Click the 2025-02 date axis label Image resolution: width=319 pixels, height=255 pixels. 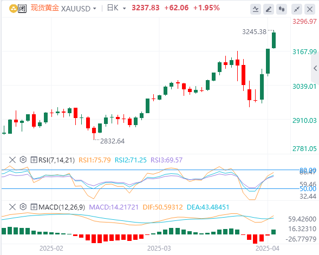(51, 249)
